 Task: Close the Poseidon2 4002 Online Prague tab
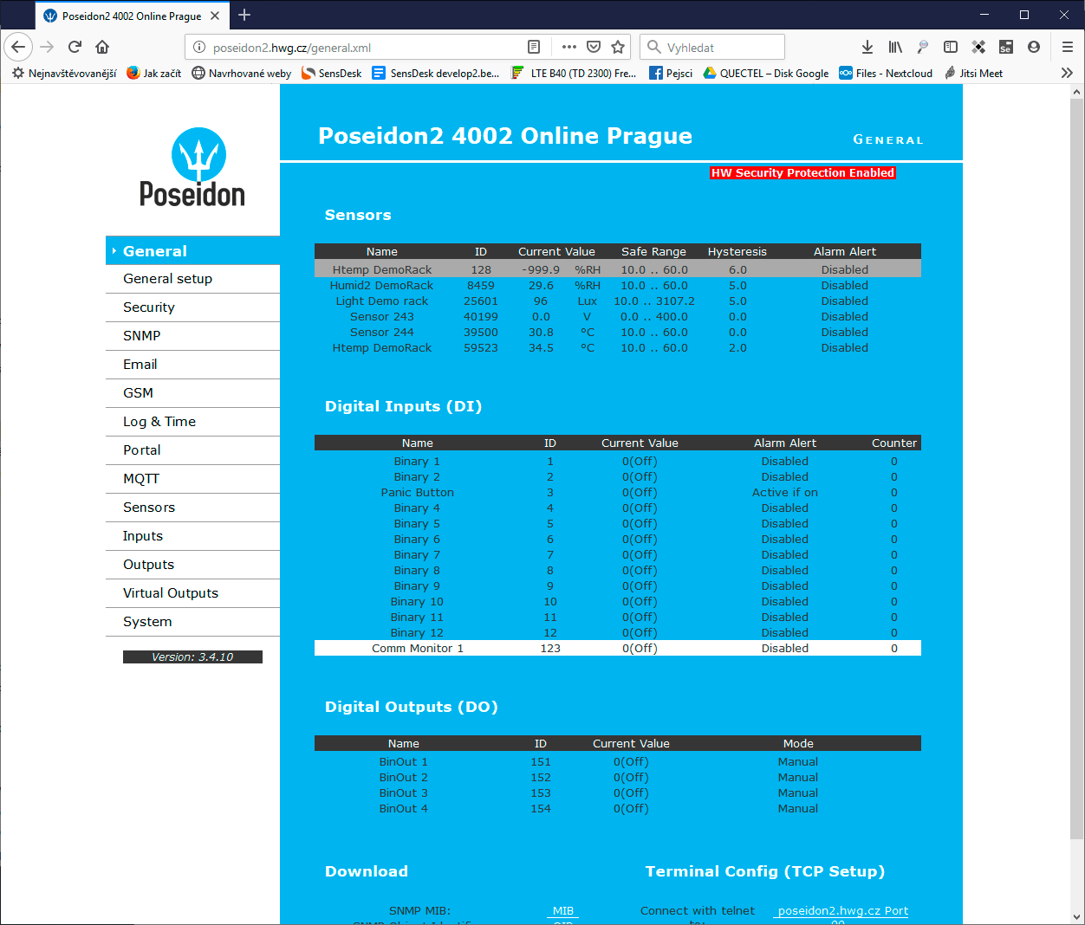(215, 16)
